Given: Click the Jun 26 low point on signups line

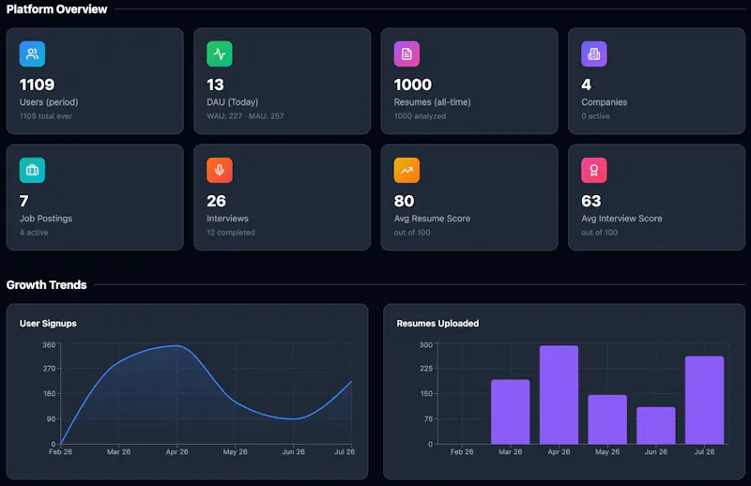Looking at the screenshot, I should pyautogui.click(x=294, y=419).
